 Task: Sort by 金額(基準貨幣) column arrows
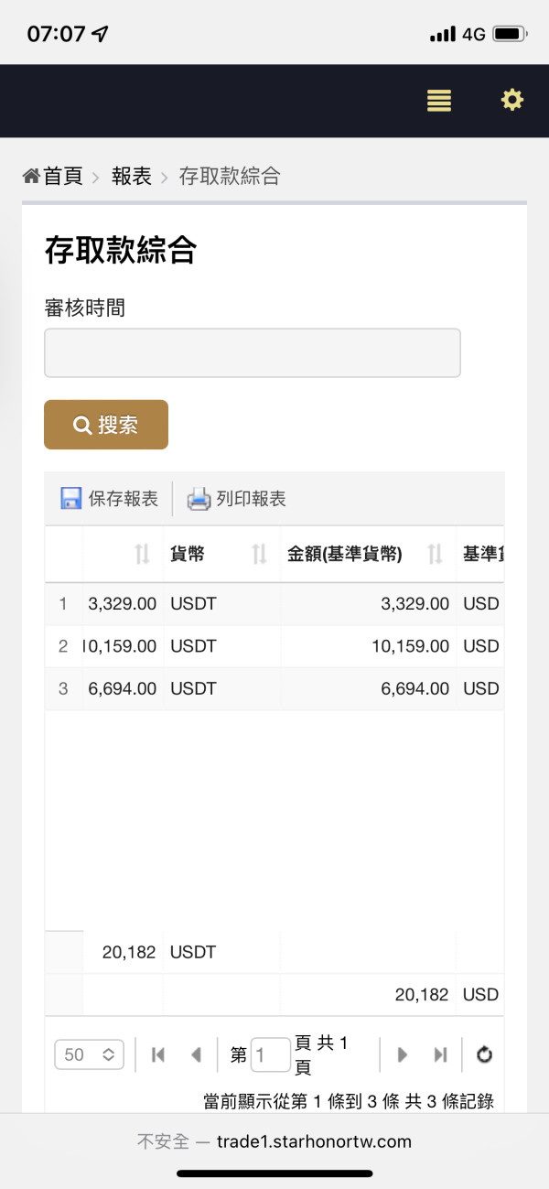(435, 554)
